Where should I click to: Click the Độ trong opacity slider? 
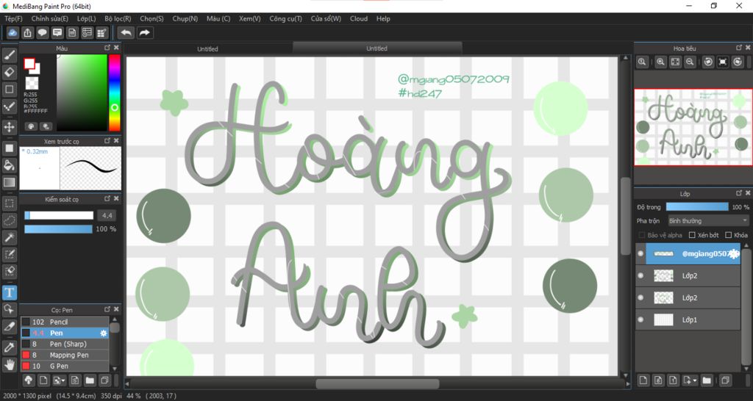[697, 206]
